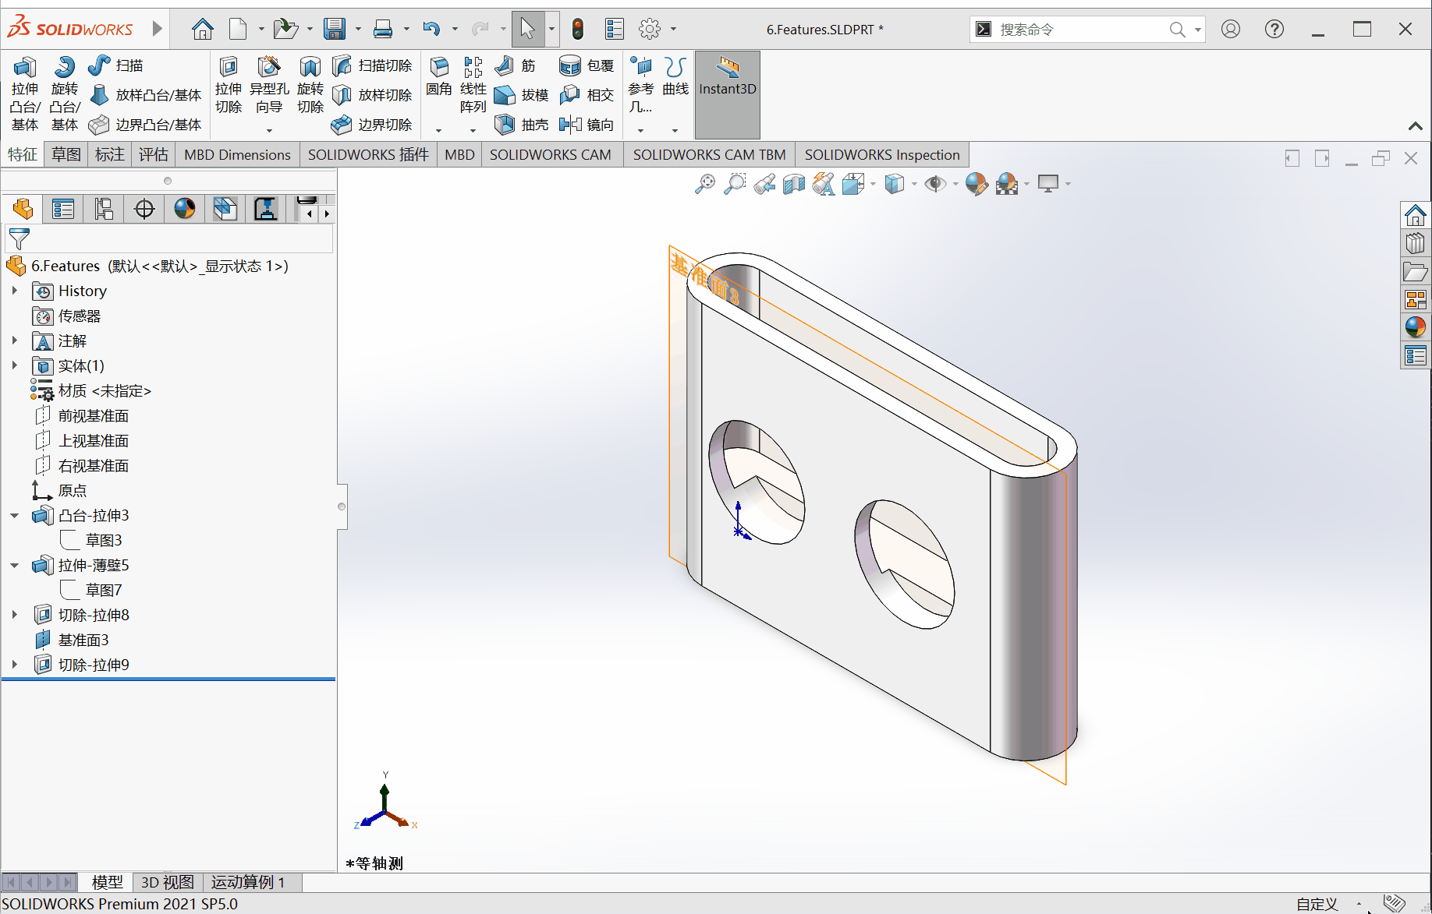1432x914 pixels.
Task: Click the Linear Pattern (线性阵列) tool
Action: 473,86
